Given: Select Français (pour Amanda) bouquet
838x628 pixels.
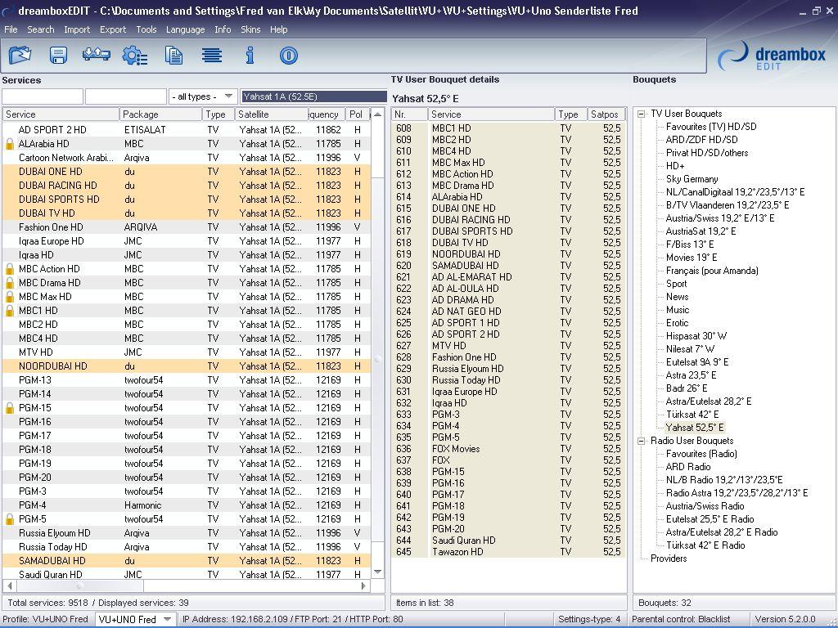Looking at the screenshot, I should (x=712, y=271).
